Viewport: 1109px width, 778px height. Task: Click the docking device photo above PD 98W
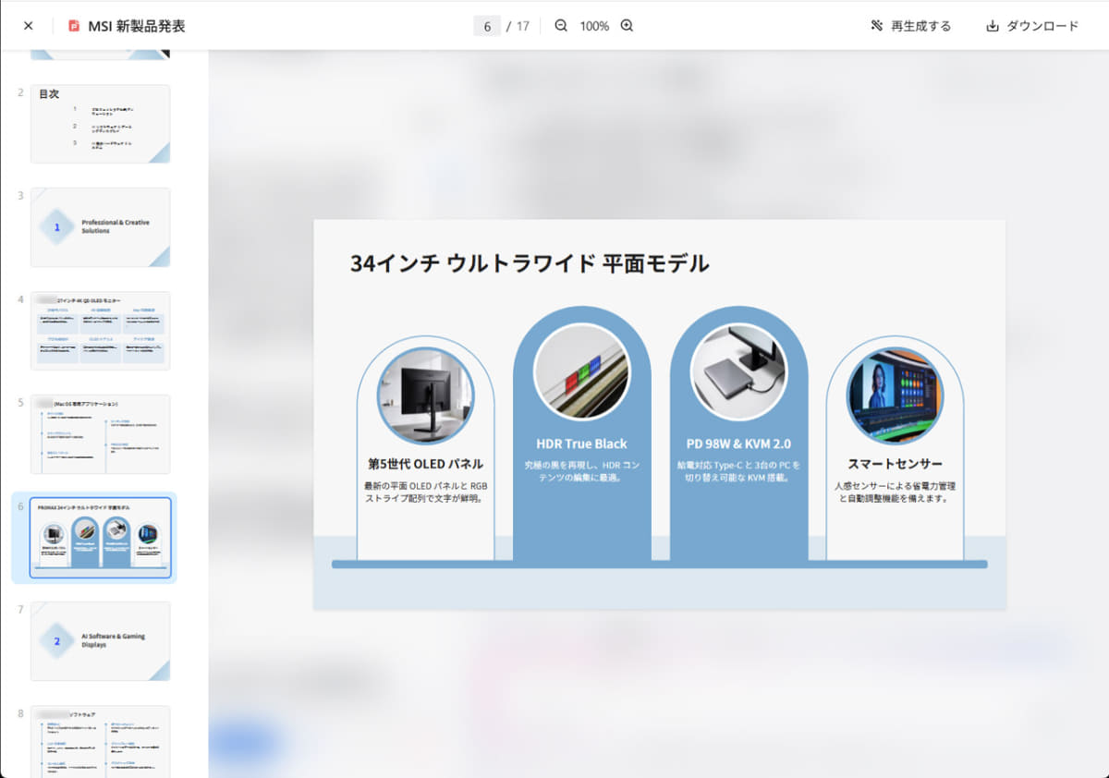tap(738, 371)
